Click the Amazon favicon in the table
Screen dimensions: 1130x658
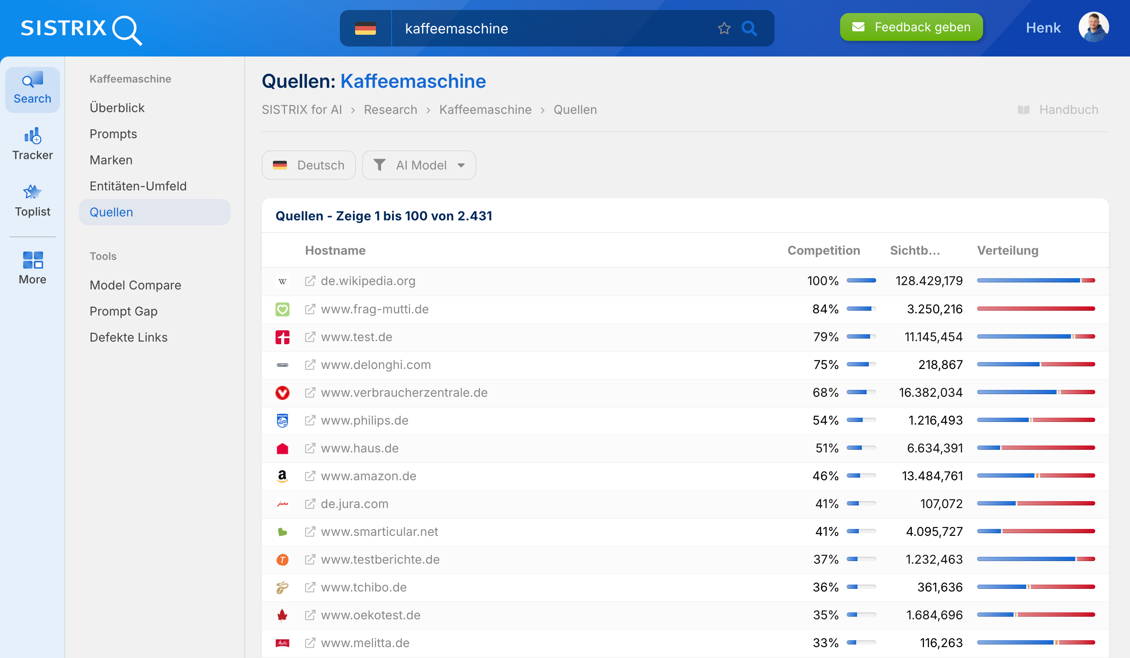pos(282,476)
